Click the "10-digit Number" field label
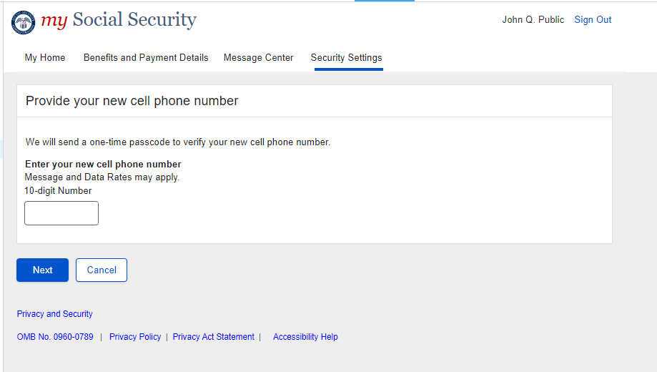This screenshot has height=372, width=657. (58, 191)
